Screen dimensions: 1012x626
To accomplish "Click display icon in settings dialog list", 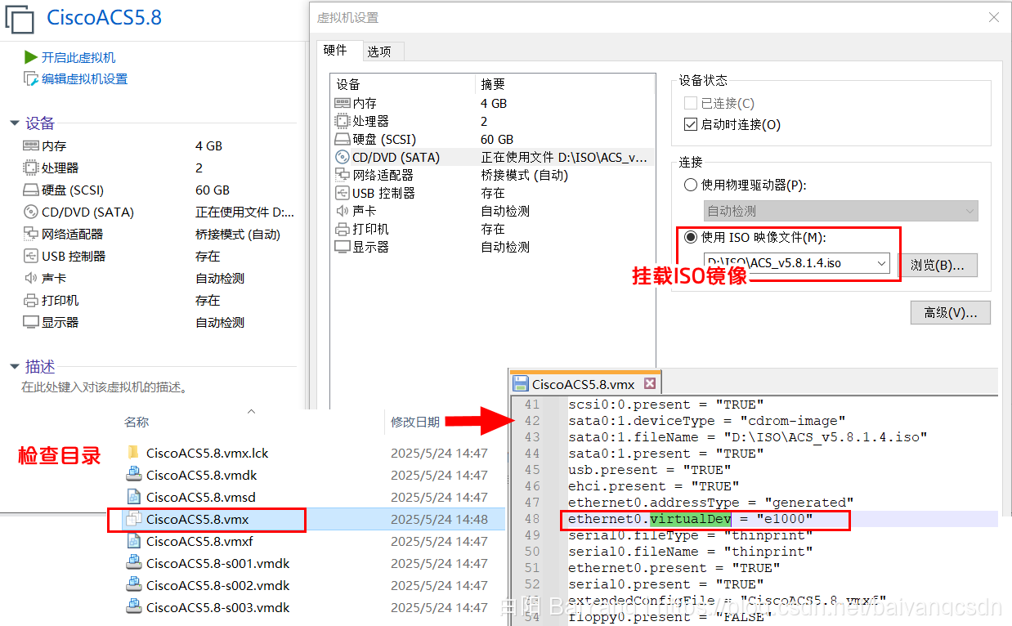I will pyautogui.click(x=343, y=247).
